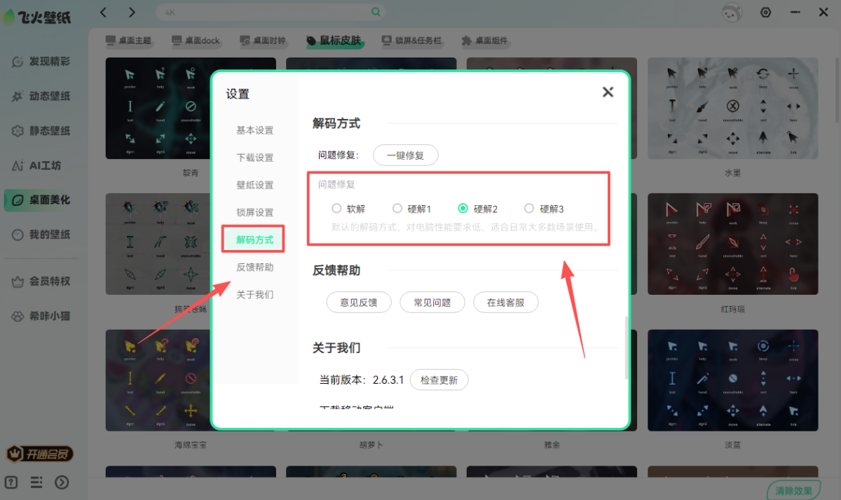Image resolution: width=841 pixels, height=500 pixels.
Task: Select 下载设置 in settings navigation
Action: pyautogui.click(x=254, y=158)
